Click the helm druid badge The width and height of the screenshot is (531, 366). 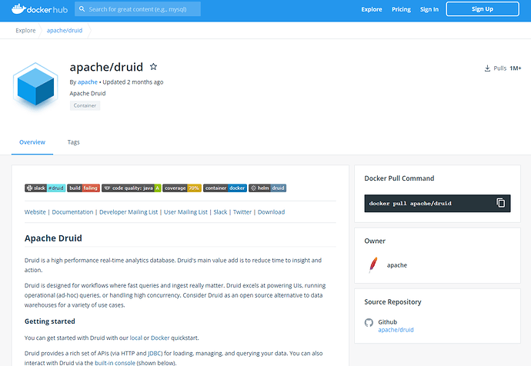[x=267, y=188]
